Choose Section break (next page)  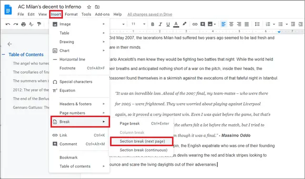tap(142, 141)
